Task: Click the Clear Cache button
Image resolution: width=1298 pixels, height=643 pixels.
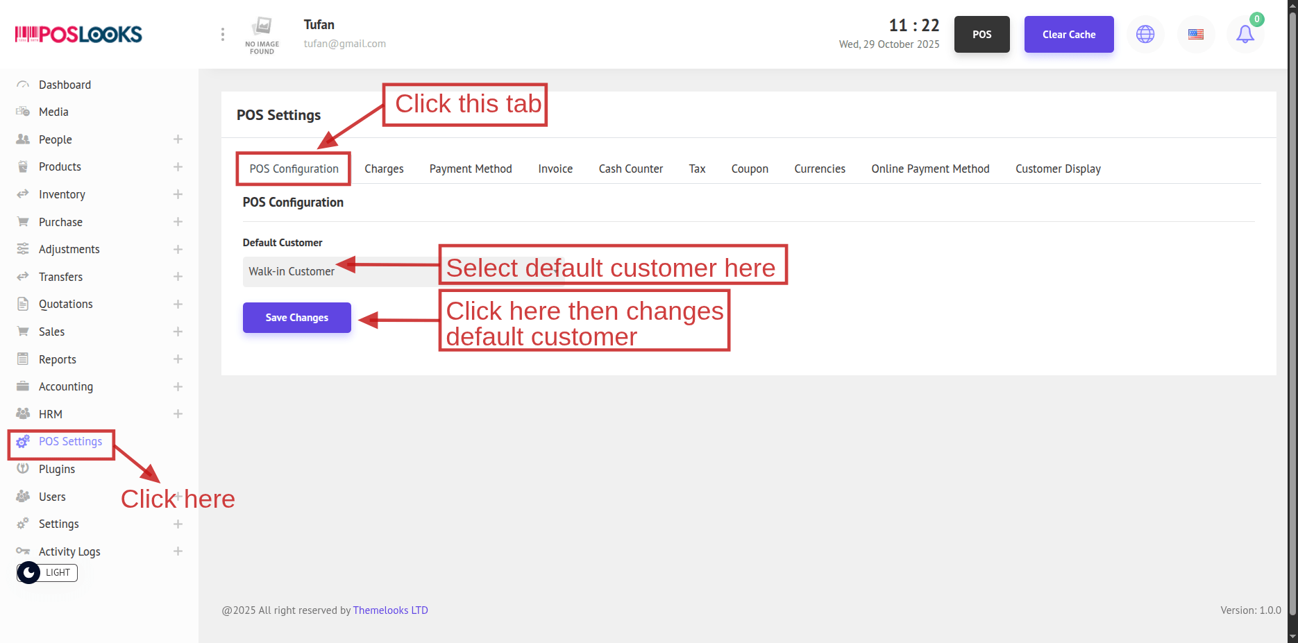Action: pos(1069,35)
